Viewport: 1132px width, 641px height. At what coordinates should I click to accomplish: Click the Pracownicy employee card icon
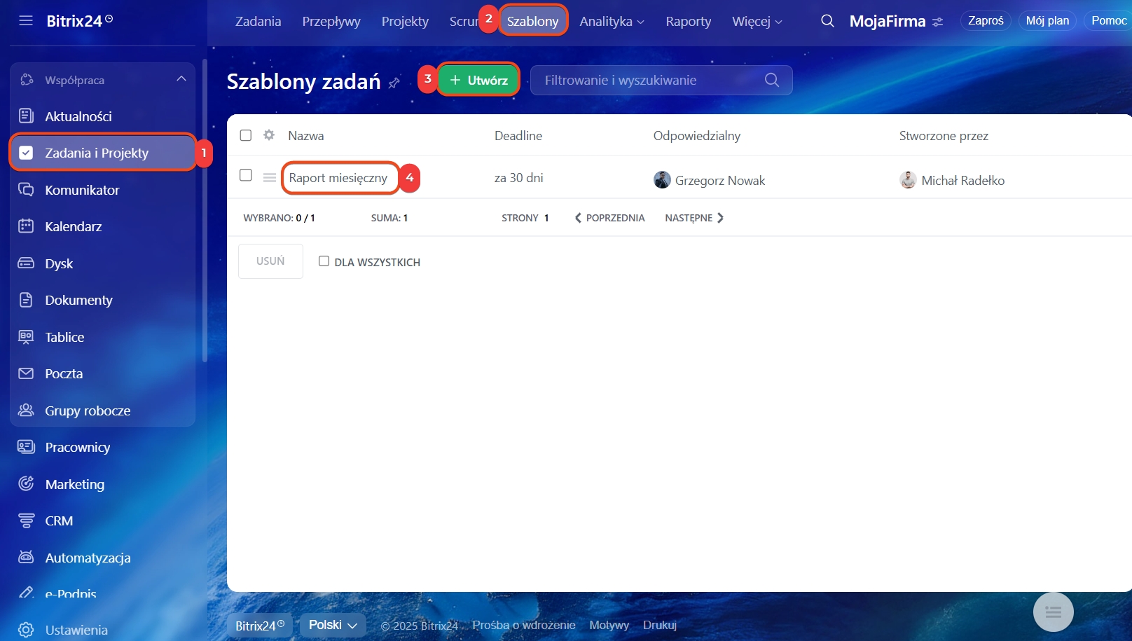coord(26,447)
